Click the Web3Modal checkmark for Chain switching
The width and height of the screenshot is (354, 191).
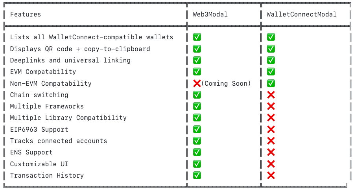[x=197, y=95]
